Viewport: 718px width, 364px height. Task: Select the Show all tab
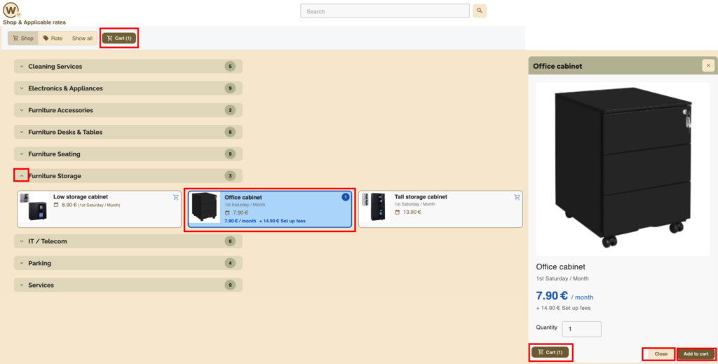82,39
